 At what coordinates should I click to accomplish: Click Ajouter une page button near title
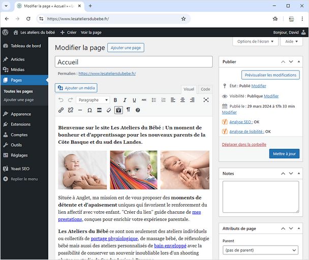click(x=126, y=48)
